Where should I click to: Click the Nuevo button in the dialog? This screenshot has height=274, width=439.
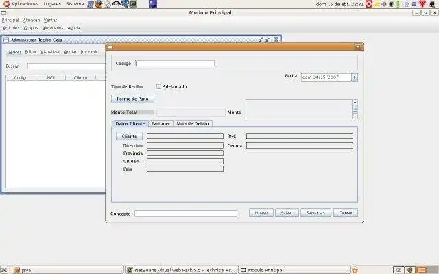261,213
